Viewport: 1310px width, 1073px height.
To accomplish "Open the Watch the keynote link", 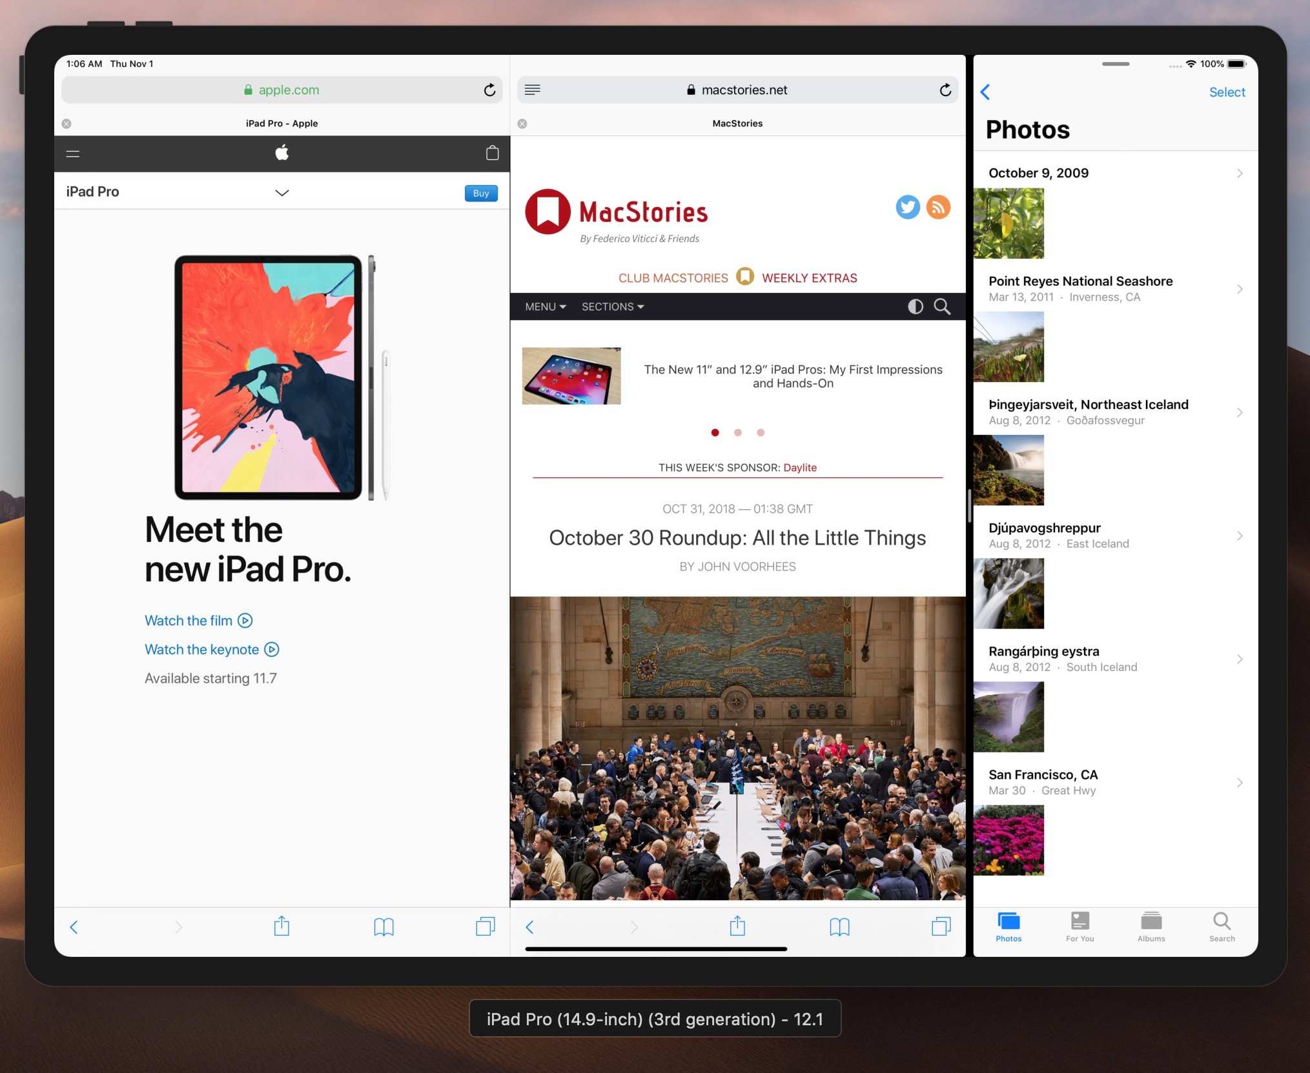I will tap(212, 649).
